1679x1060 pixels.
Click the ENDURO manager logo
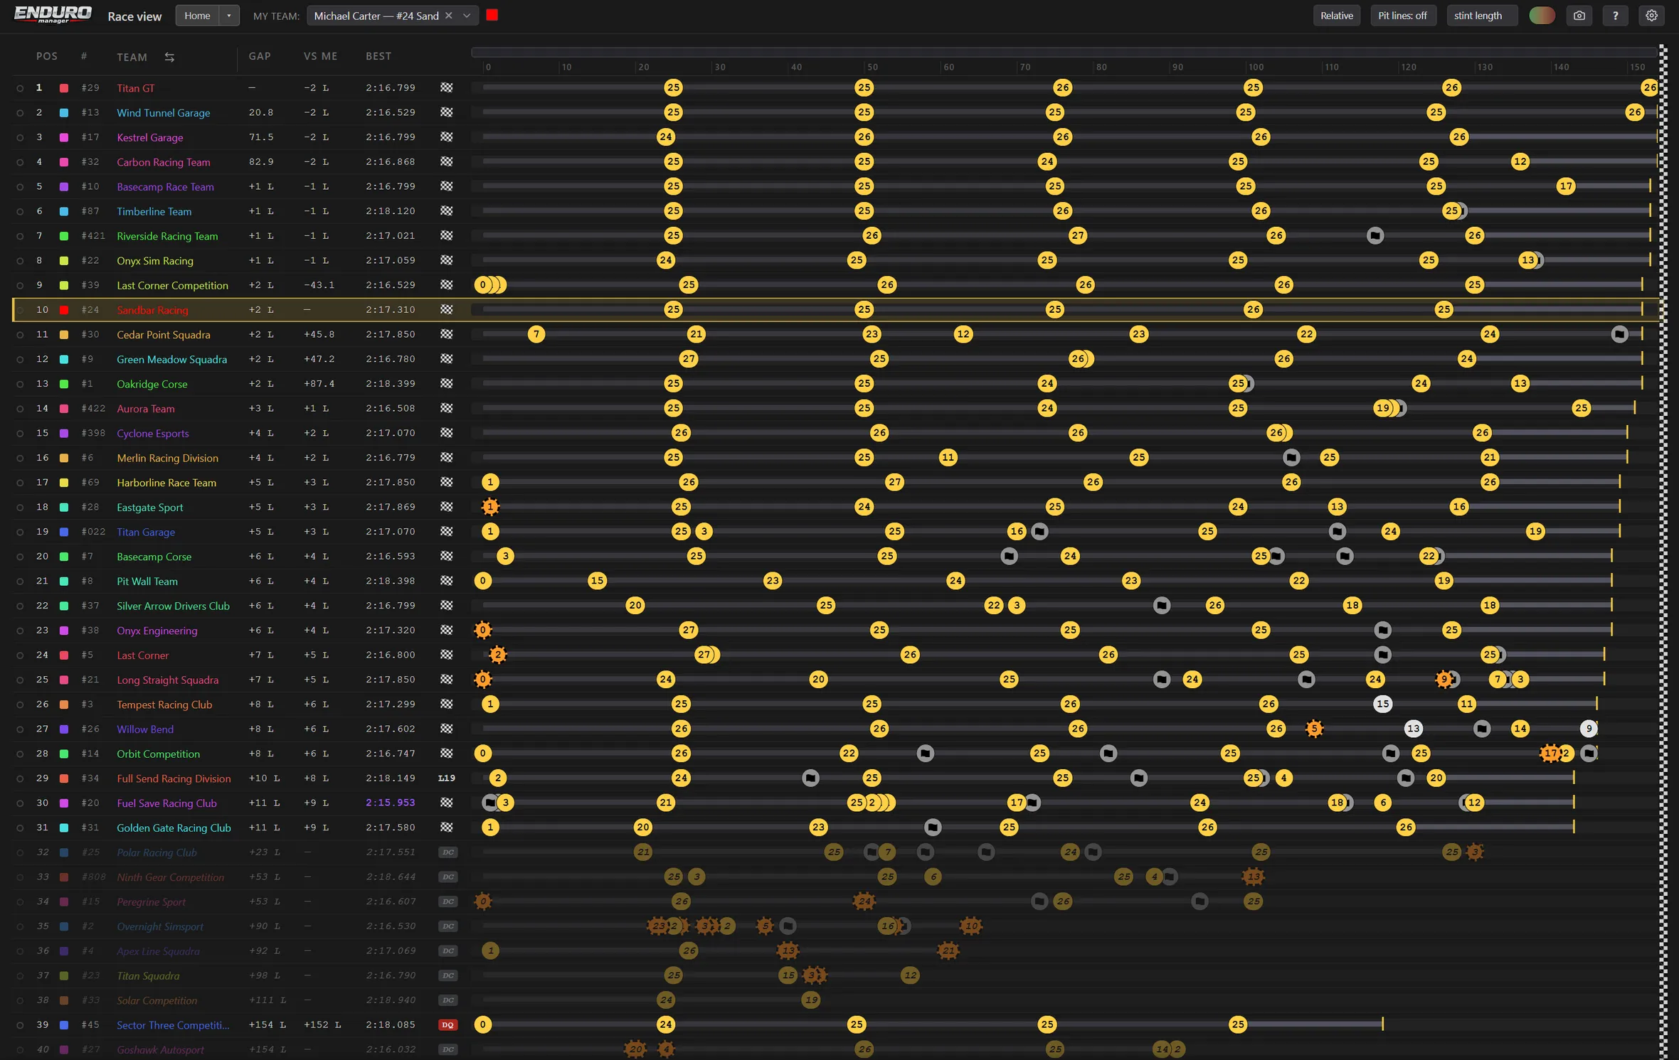[53, 15]
